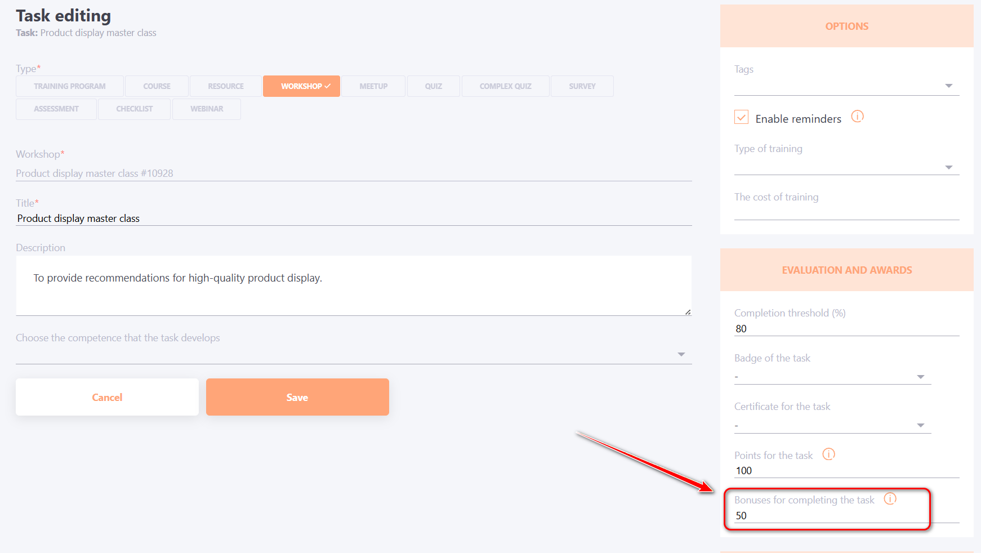Untick the Enable reminders checkbox
This screenshot has height=553, width=981.
tap(742, 117)
